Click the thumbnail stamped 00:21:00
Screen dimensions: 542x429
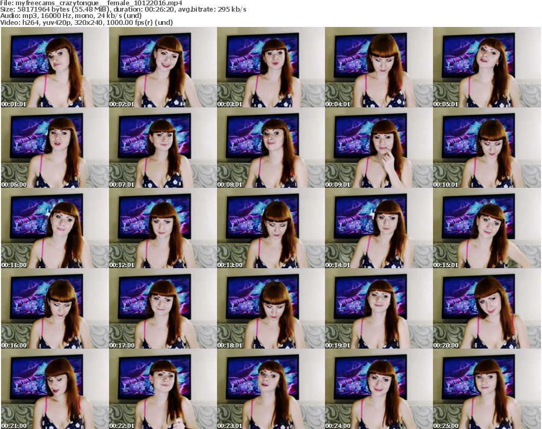point(55,389)
